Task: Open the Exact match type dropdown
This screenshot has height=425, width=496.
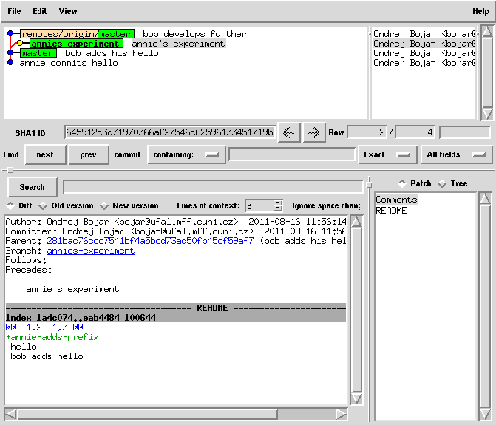Action: pos(386,154)
